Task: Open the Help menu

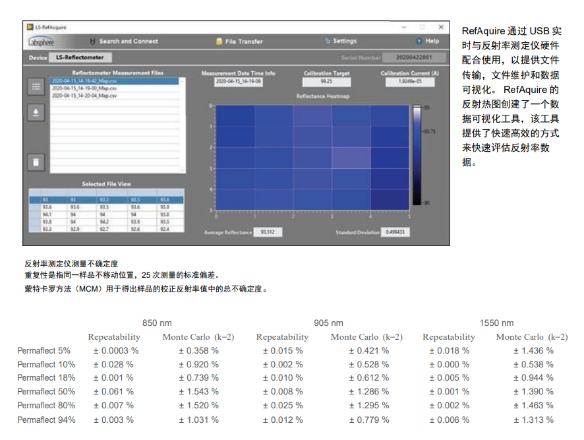Action: 432,41
